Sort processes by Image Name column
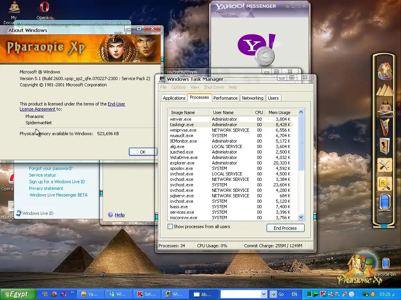Viewport: 401px width, 300px height. pos(188,112)
